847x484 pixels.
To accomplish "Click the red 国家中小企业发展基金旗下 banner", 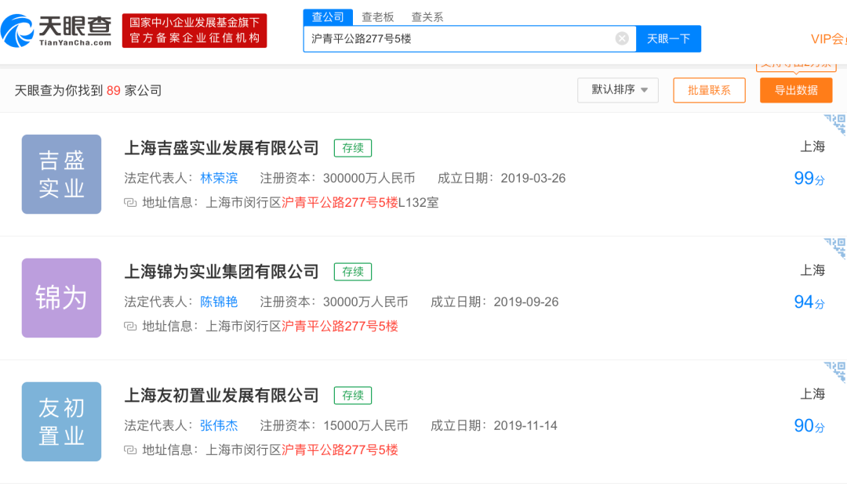I will tap(194, 31).
